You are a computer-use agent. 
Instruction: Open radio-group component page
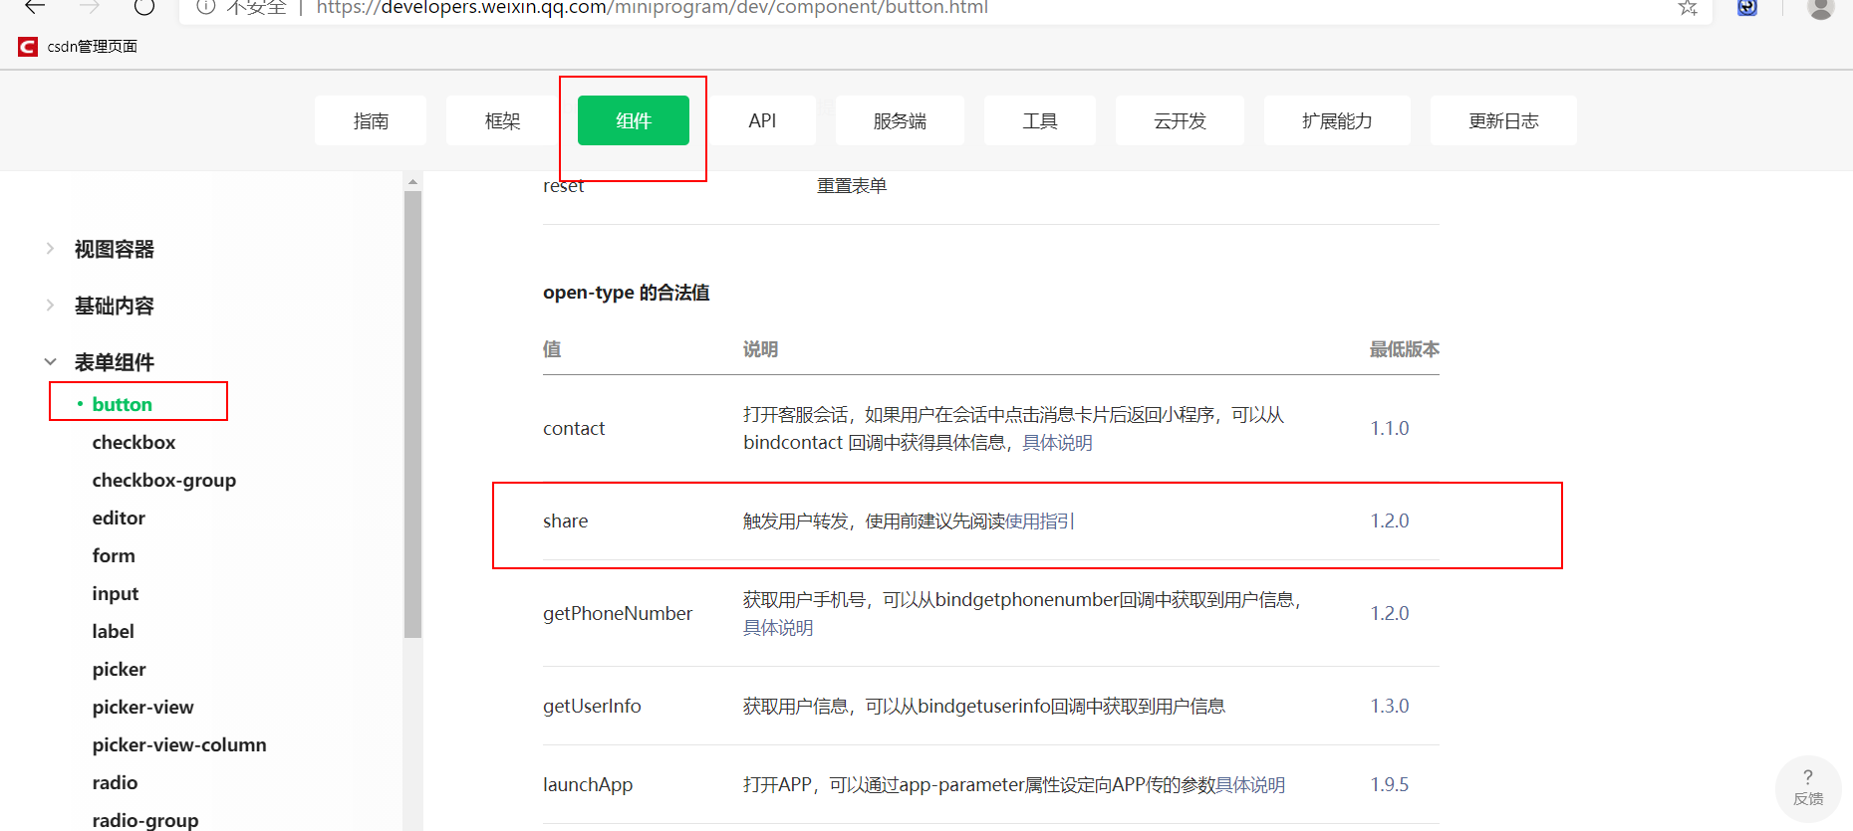click(145, 820)
